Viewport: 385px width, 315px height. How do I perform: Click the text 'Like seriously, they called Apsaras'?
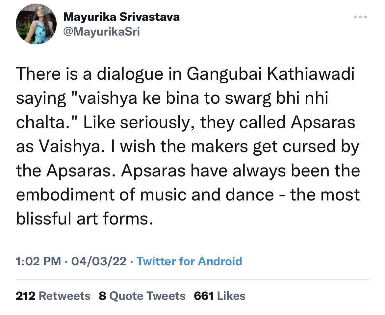[220, 122]
